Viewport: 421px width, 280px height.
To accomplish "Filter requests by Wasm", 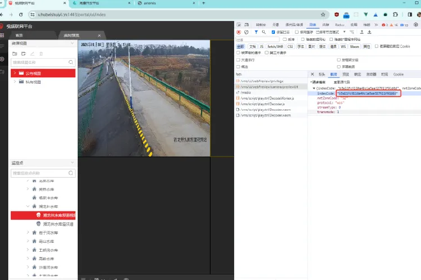I will pyautogui.click(x=355, y=47).
